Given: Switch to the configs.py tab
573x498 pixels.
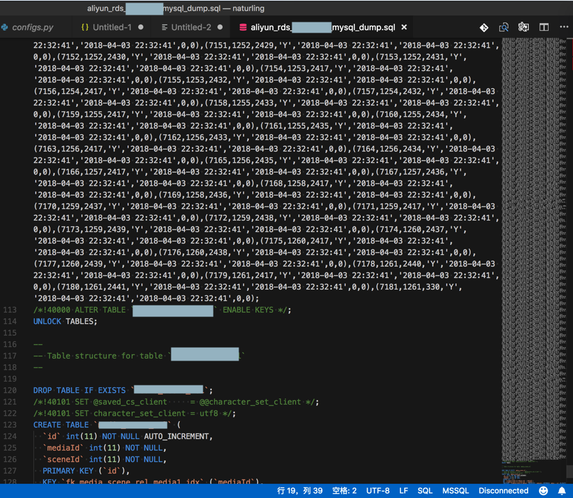Looking at the screenshot, I should click(x=32, y=27).
